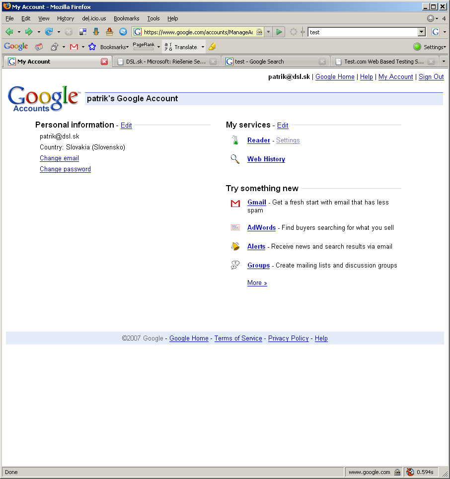Open the search box suggestions dropdown

422,32
